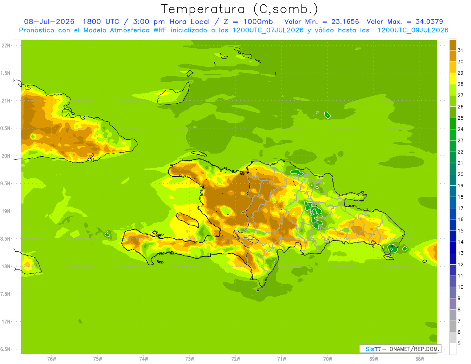Click colorbar value '14'

(x=460, y=242)
